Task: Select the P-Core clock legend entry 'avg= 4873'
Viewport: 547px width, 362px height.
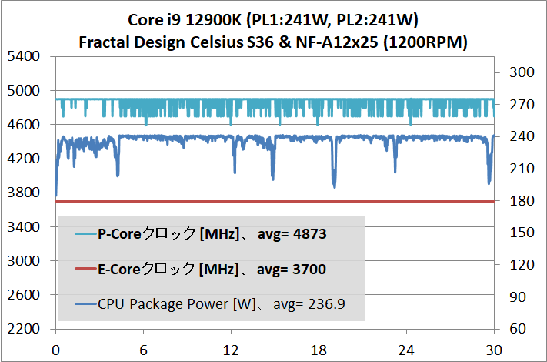Action: pos(292,234)
